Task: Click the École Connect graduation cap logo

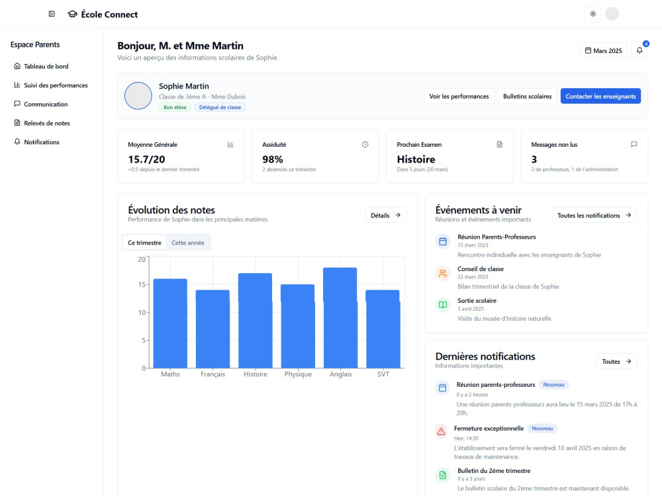Action: pyautogui.click(x=73, y=15)
